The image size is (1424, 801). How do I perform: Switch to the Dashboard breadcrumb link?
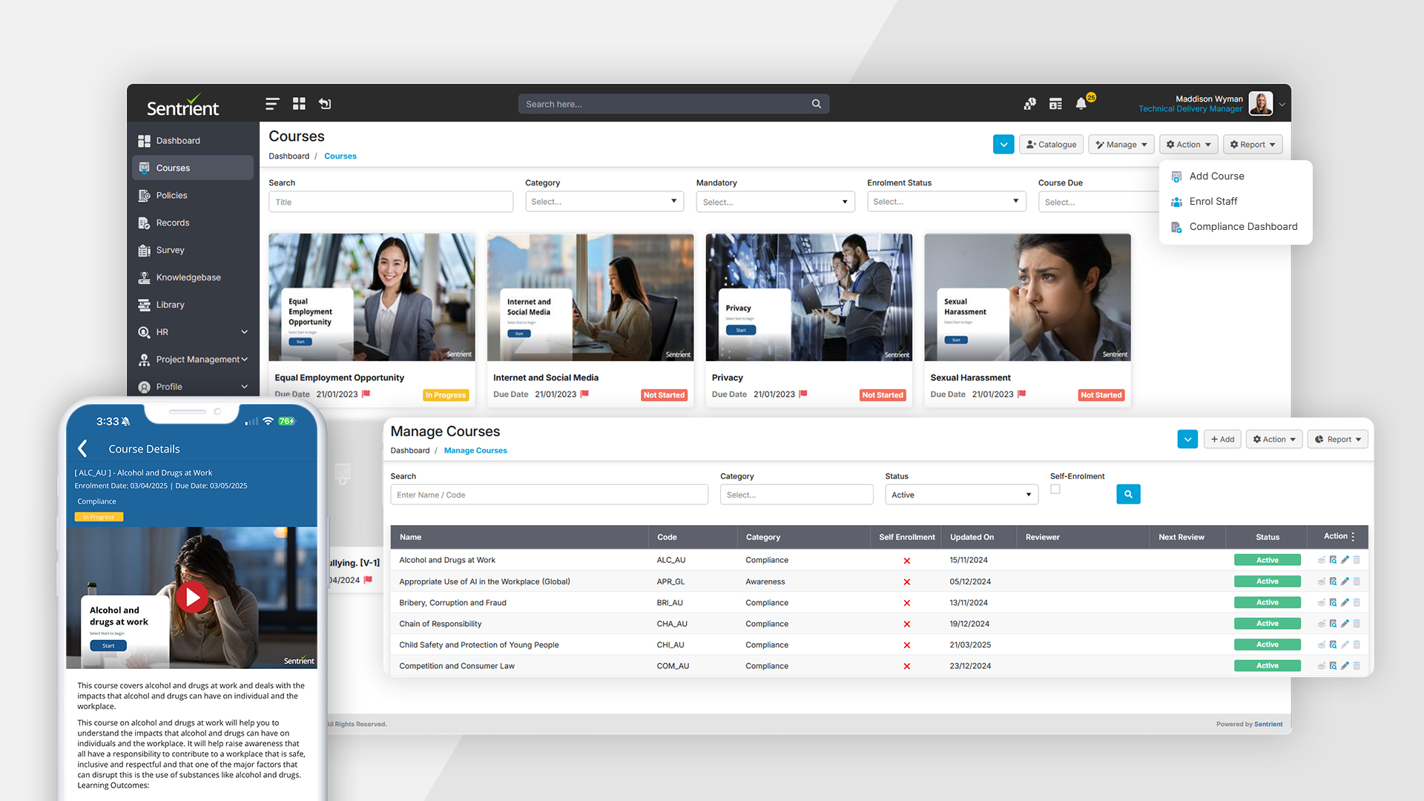289,156
